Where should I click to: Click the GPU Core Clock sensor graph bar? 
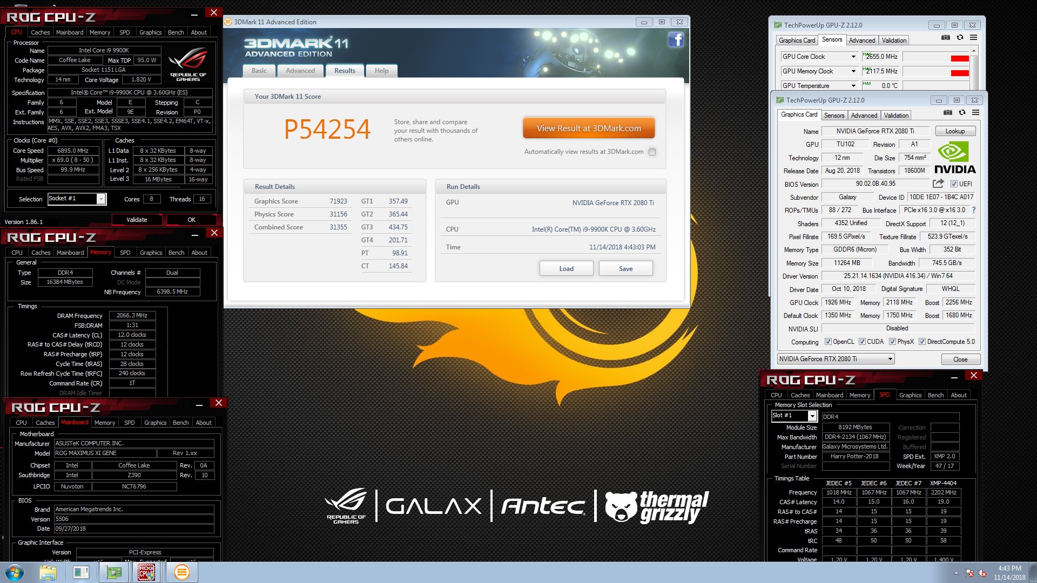click(935, 57)
